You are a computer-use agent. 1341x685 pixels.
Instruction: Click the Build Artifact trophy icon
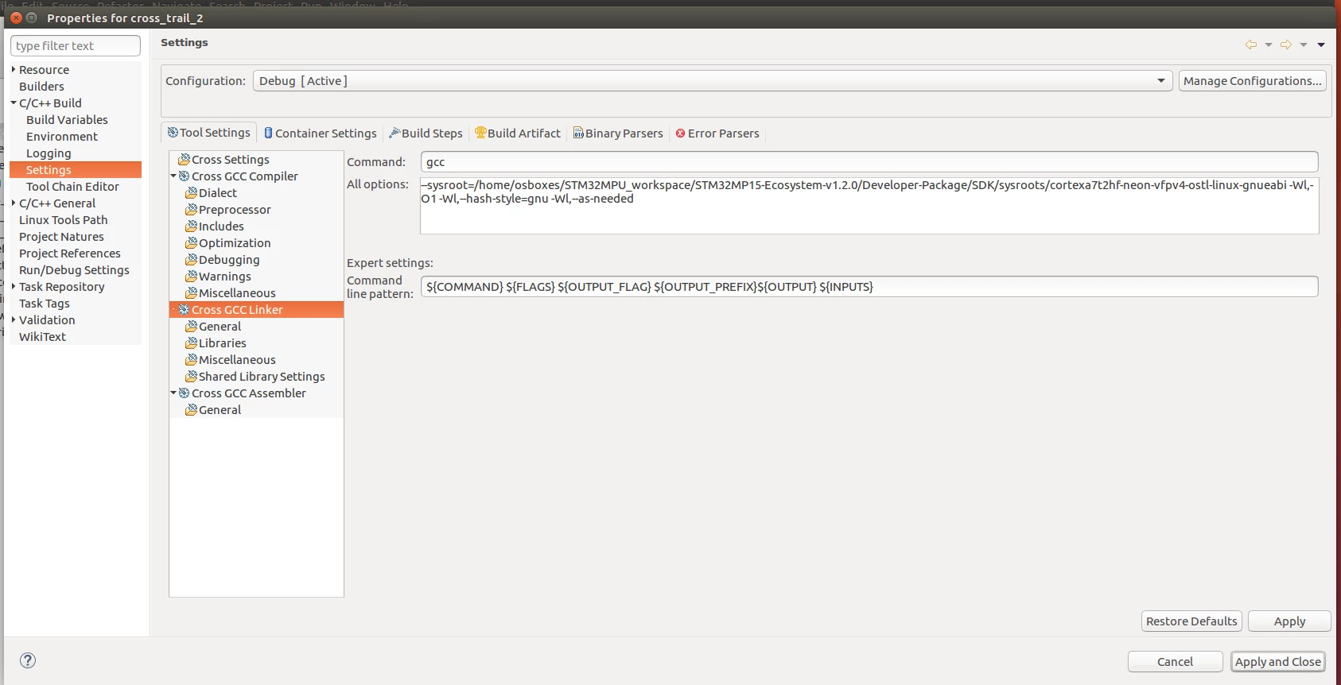tap(480, 133)
